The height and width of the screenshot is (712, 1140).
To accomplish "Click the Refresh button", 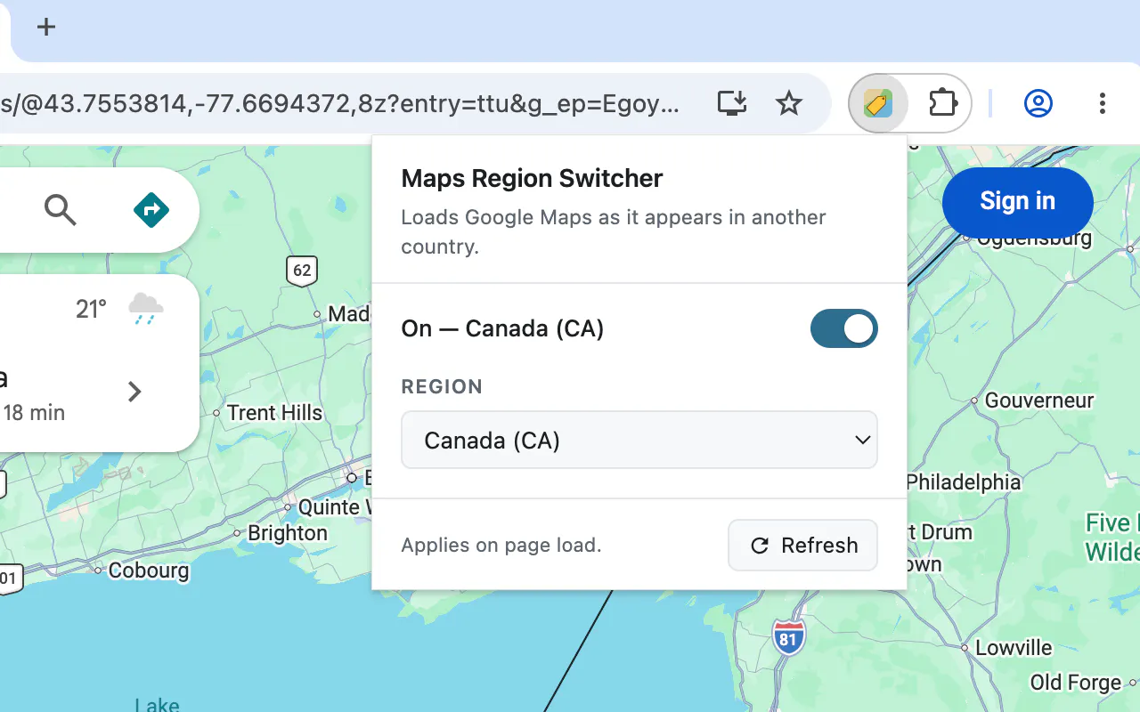I will (802, 546).
